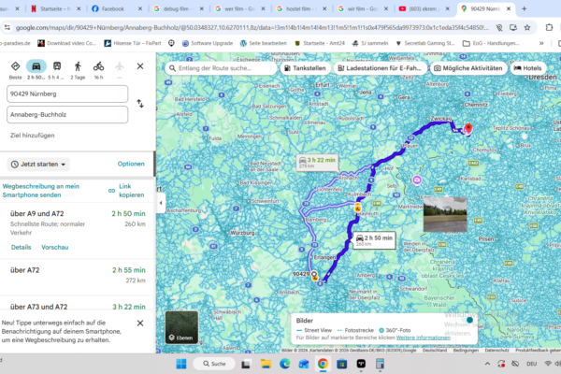Show hidden system tray icons
561x374 pixels.
pos(487,364)
